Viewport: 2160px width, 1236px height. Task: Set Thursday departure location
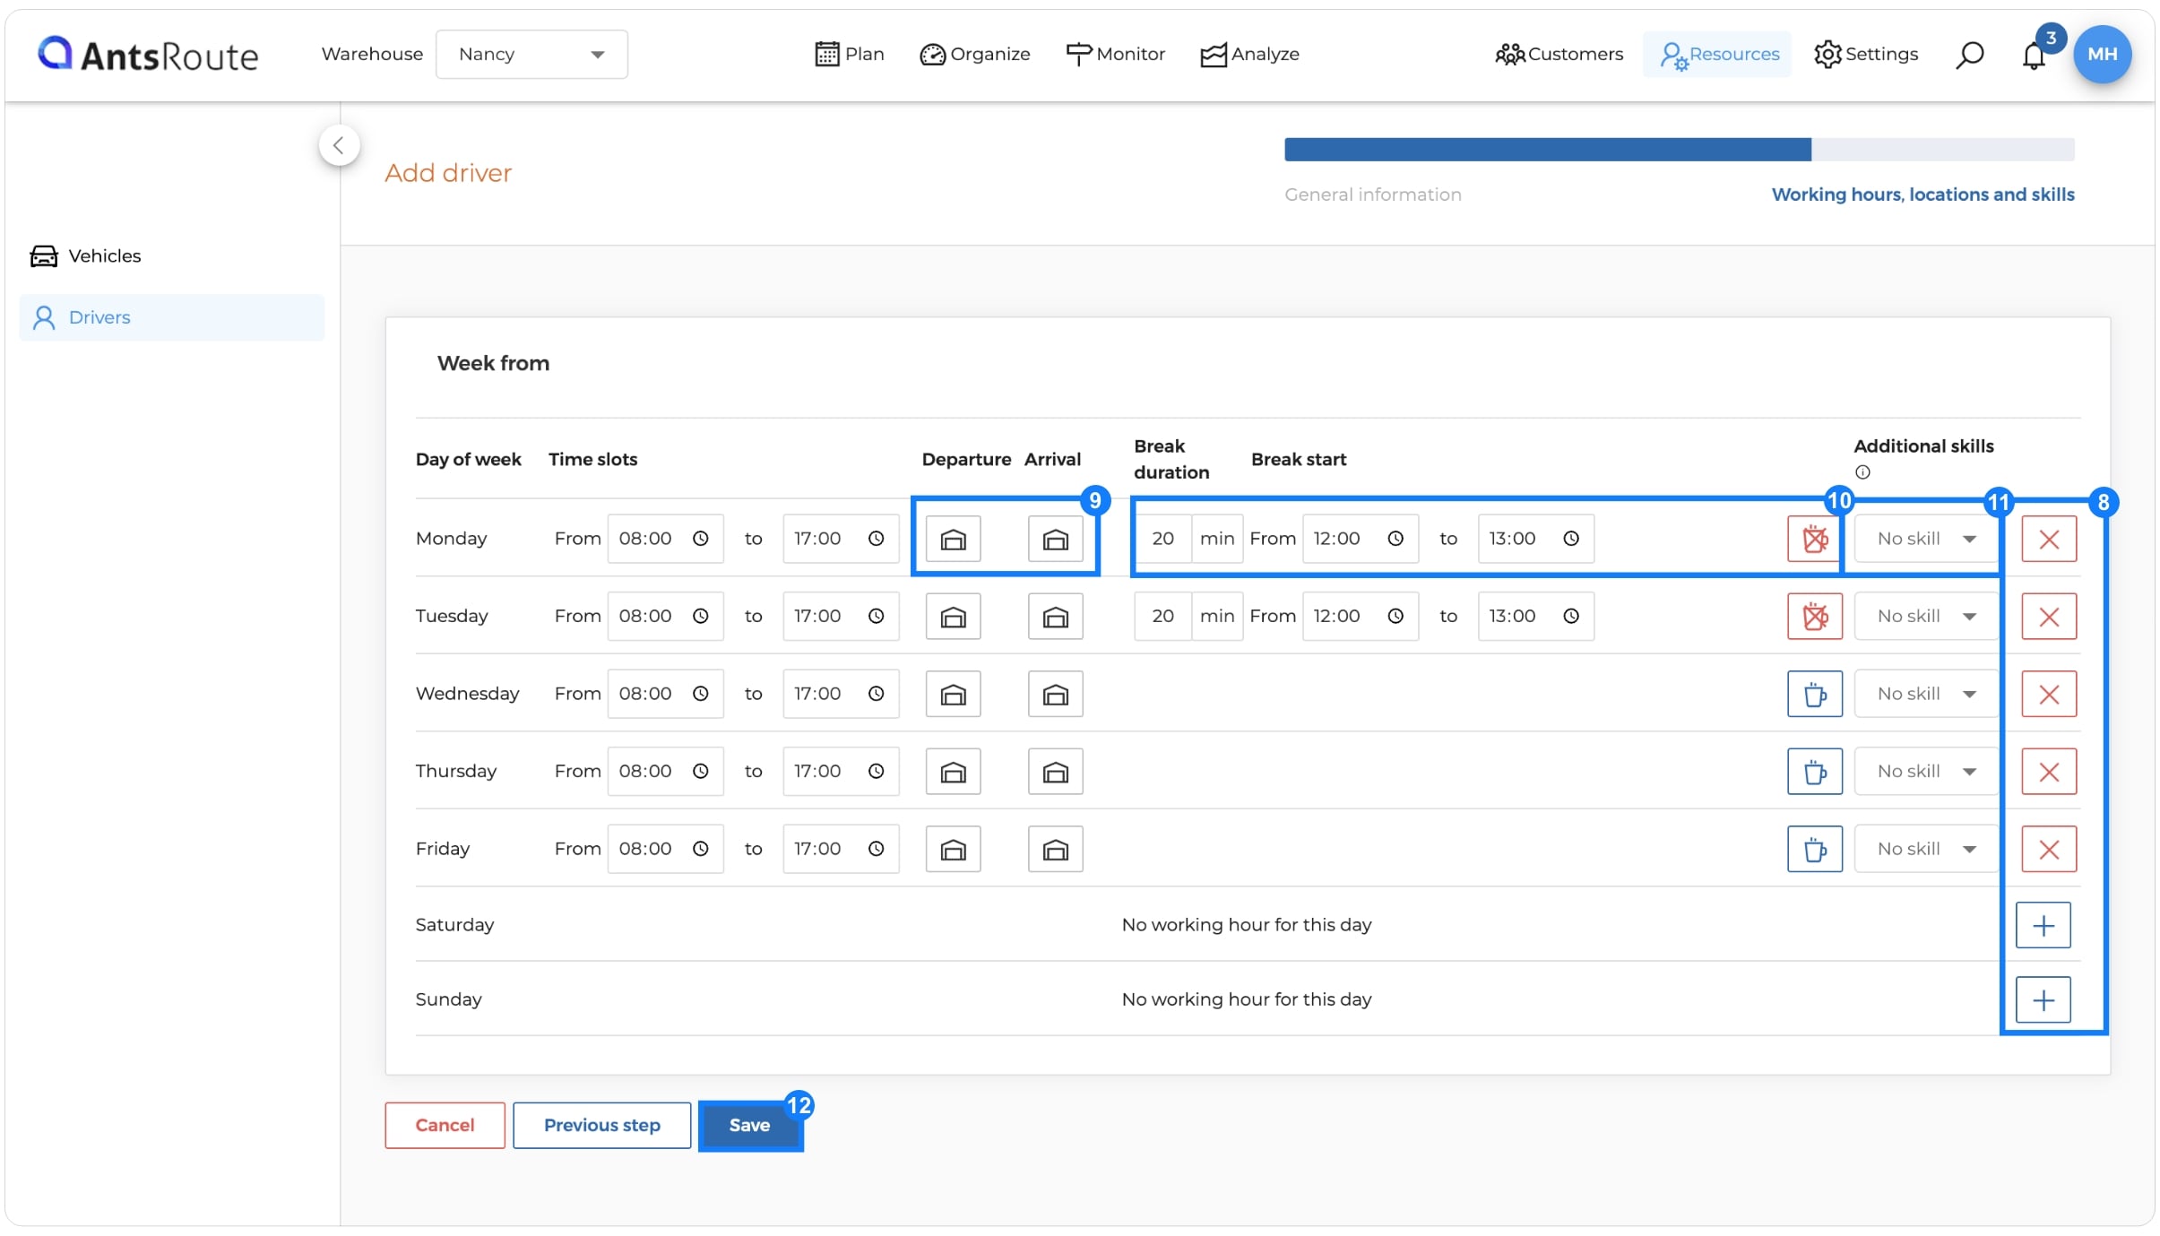(x=953, y=772)
